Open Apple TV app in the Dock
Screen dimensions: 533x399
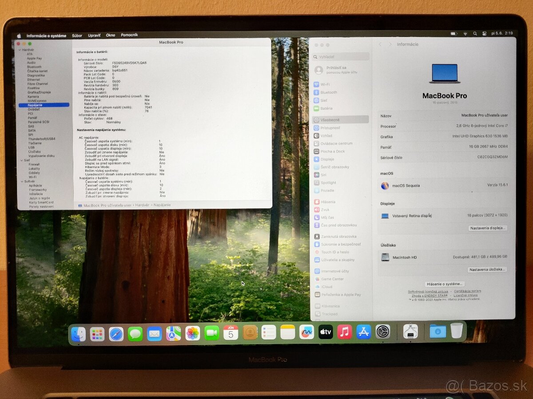[326, 332]
